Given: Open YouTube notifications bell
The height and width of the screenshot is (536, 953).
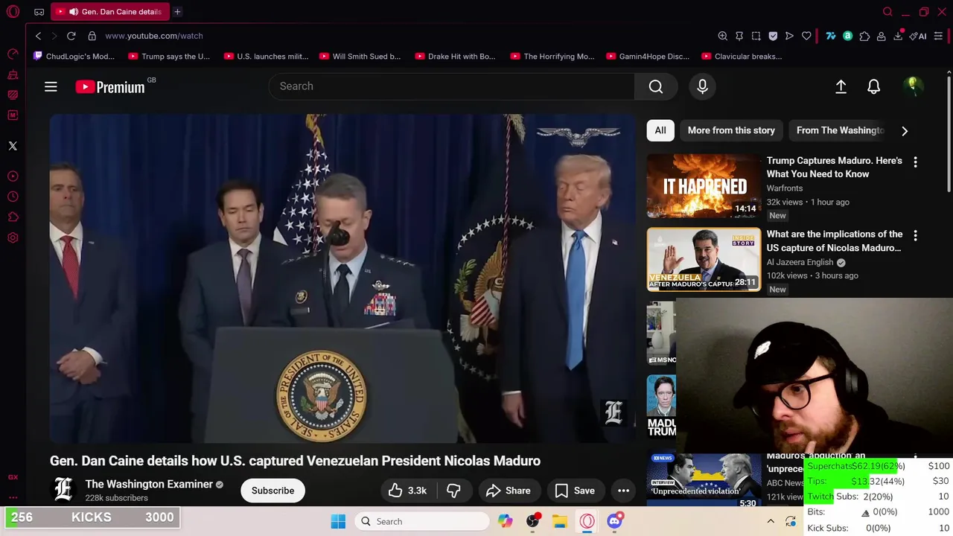Looking at the screenshot, I should tap(873, 87).
